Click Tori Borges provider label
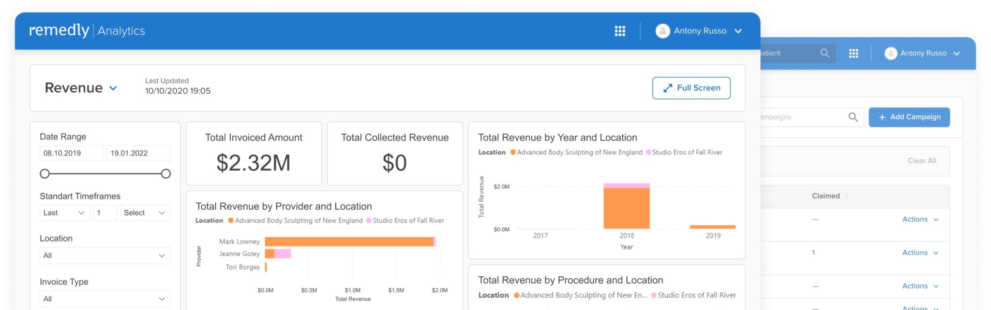Screen dimensions: 991x310 (242, 267)
